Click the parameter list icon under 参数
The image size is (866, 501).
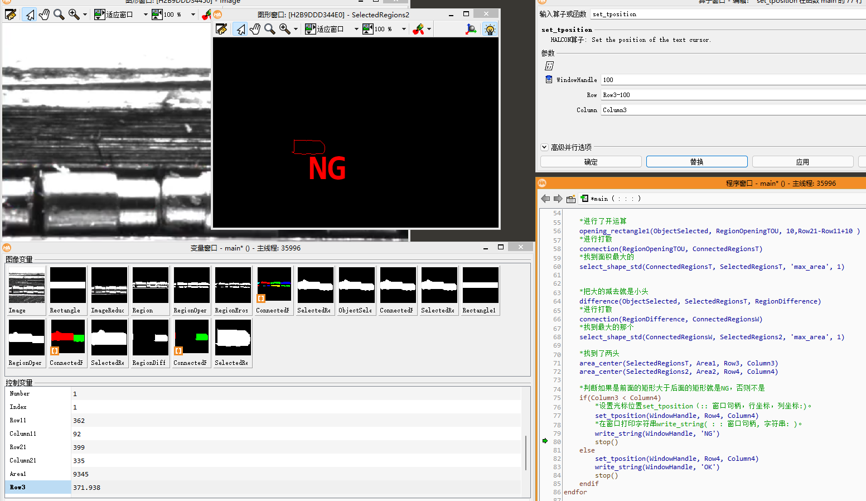(x=549, y=66)
